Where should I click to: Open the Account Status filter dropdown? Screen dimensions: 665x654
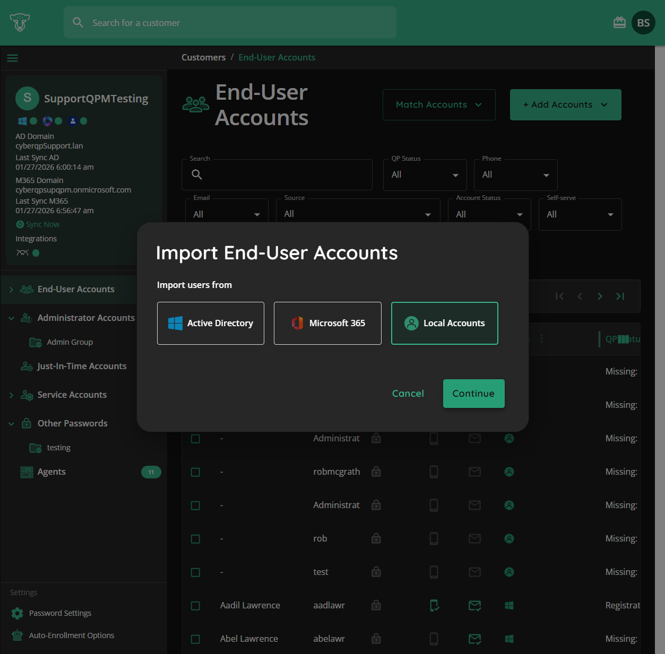[x=489, y=214]
